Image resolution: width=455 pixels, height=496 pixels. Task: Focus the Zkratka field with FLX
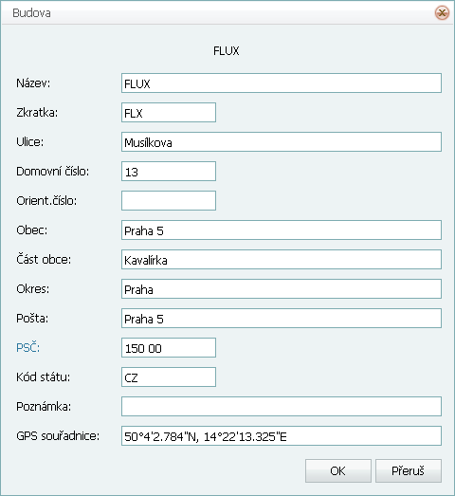tap(169, 112)
